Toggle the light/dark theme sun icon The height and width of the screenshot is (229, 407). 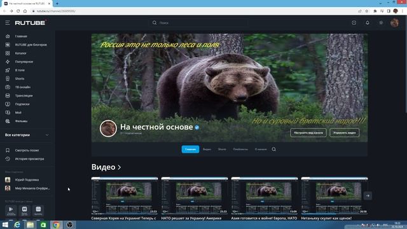point(381,23)
